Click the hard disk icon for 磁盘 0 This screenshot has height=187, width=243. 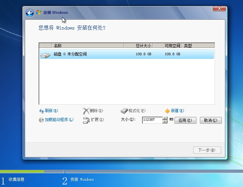[x=45, y=55]
